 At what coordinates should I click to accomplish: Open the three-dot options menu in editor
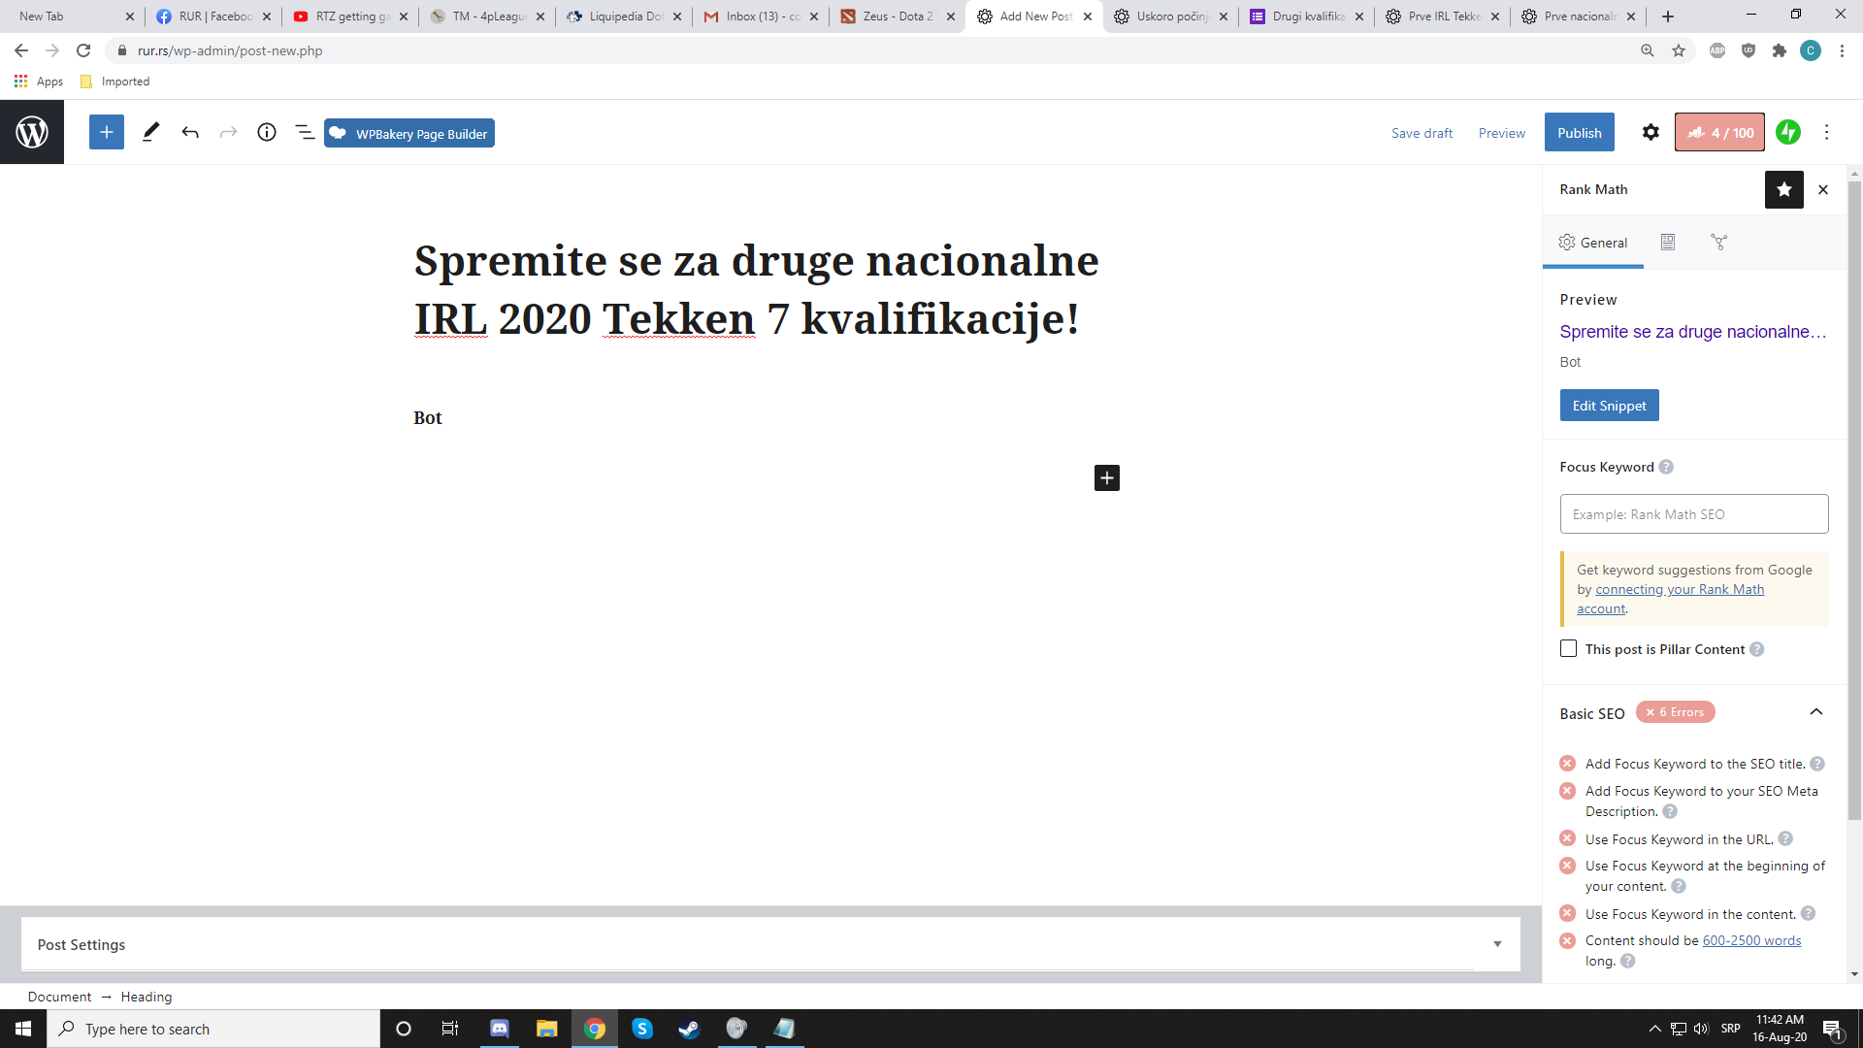coord(1827,133)
